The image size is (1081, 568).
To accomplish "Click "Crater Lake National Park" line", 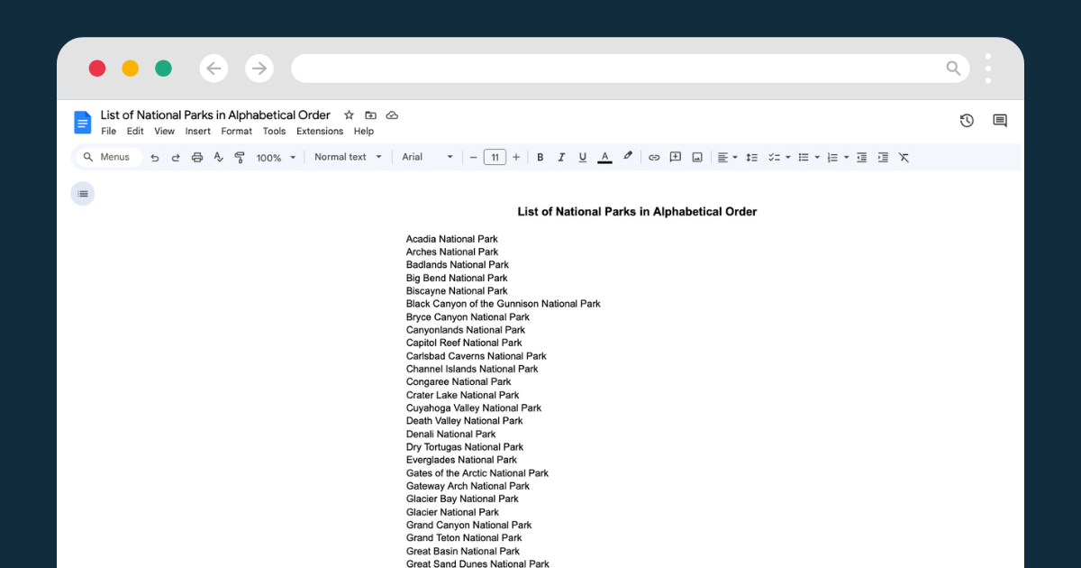I will point(462,395).
